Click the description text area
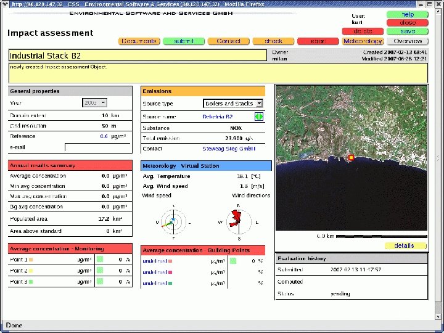 coord(218,73)
